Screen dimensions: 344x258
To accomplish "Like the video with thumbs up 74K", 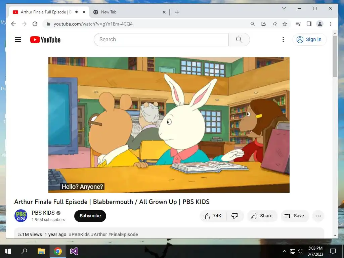I will click(x=213, y=216).
